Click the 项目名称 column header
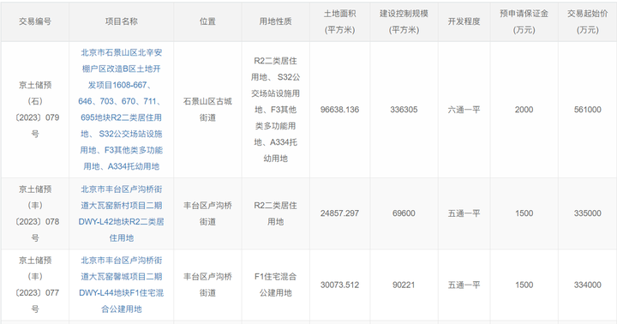Viewport: 617px width, 324px height. coord(121,21)
